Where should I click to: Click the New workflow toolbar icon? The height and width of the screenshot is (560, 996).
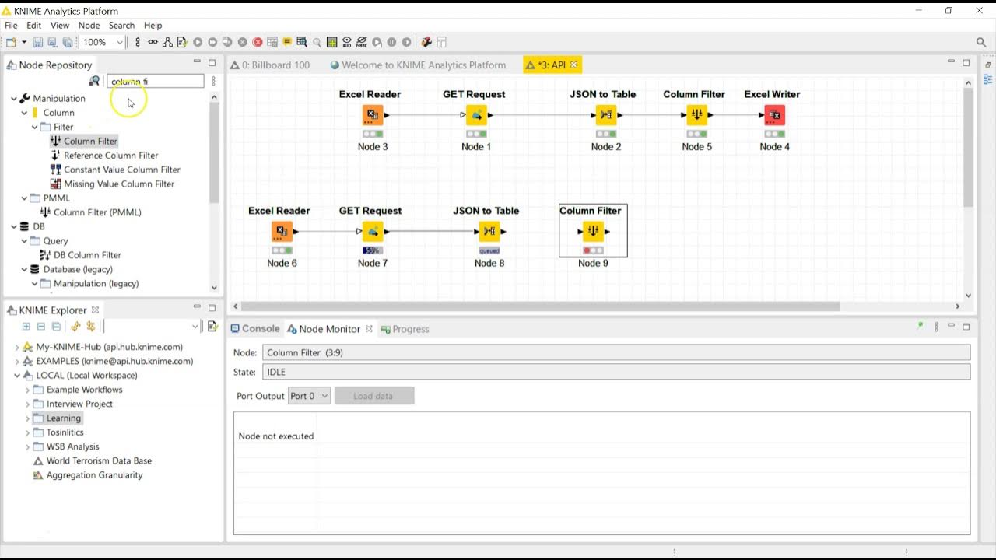(x=11, y=42)
